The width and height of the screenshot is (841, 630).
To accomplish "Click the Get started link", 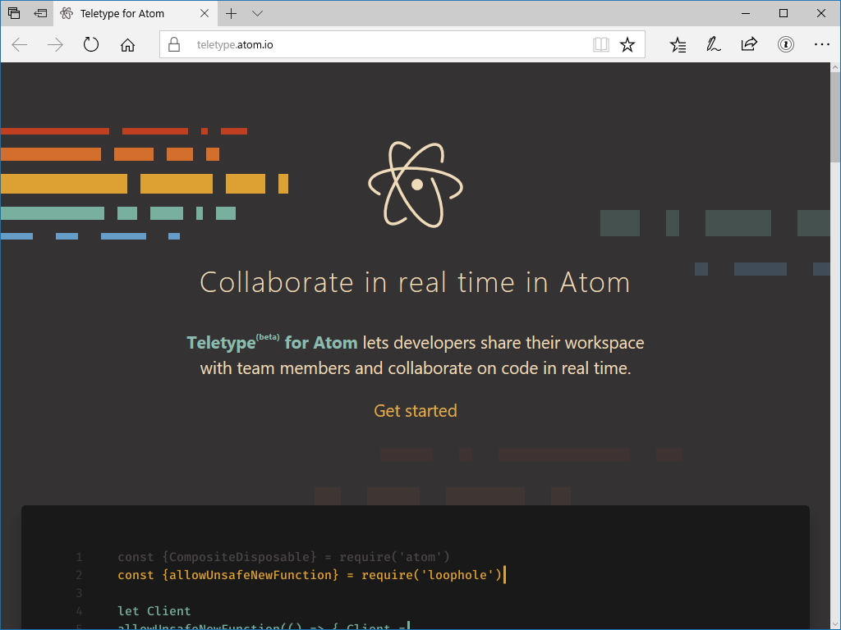I will 415,411.
